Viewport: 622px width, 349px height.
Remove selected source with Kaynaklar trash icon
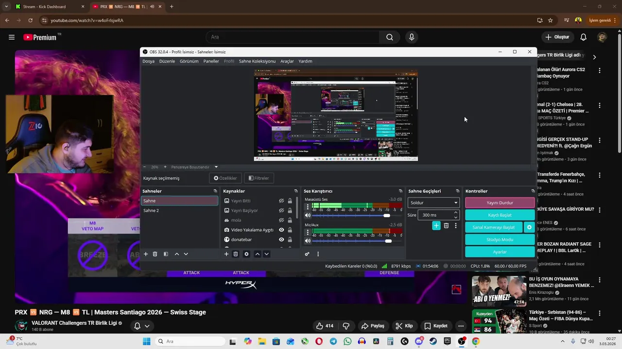click(236, 254)
